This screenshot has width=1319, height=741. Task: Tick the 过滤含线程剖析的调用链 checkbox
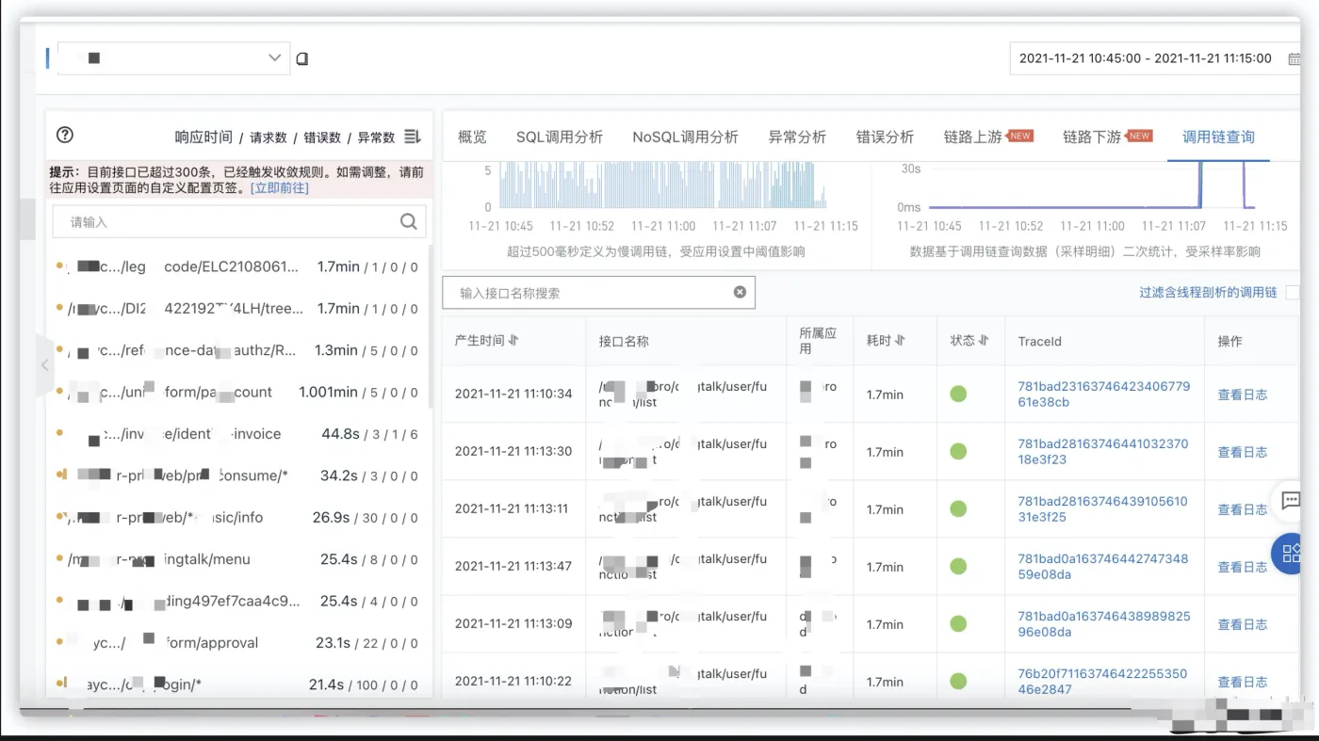click(x=1293, y=293)
